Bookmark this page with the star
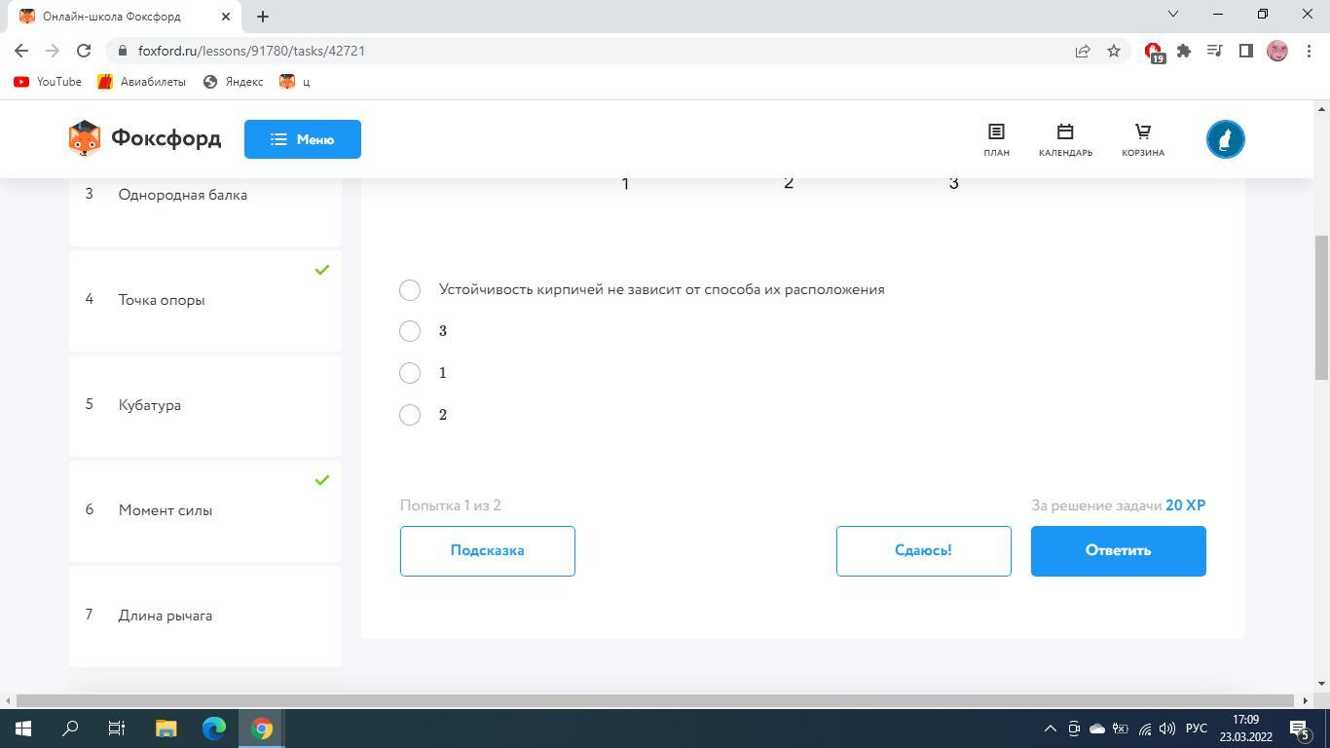Viewport: 1330px width, 748px height. point(1114,51)
